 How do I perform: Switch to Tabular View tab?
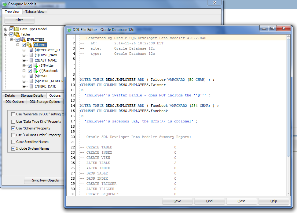[x=35, y=12]
